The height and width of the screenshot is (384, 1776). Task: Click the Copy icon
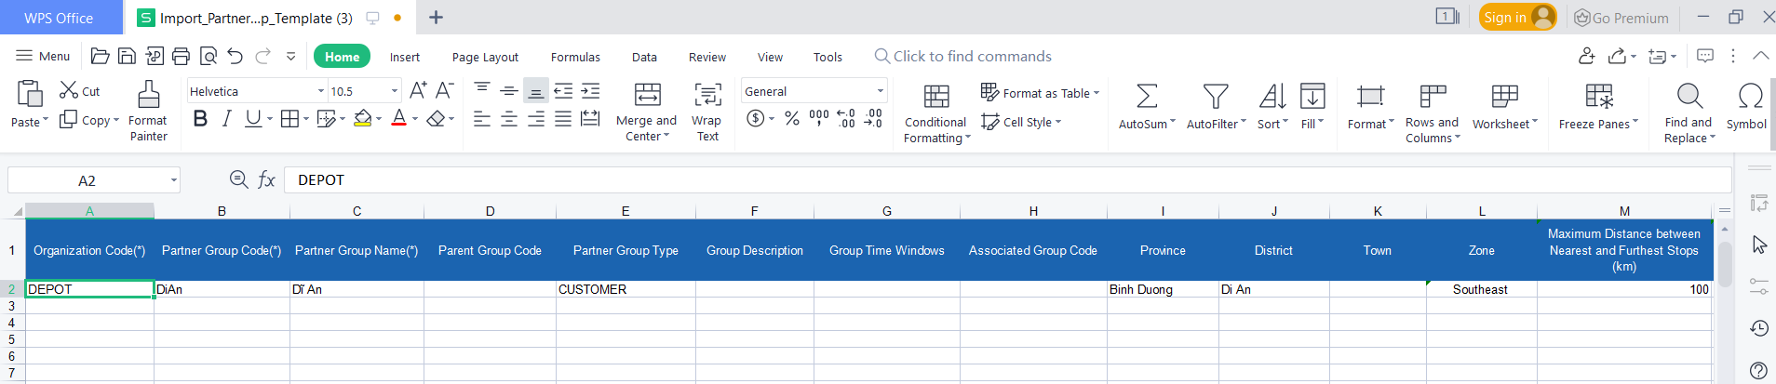tap(69, 119)
